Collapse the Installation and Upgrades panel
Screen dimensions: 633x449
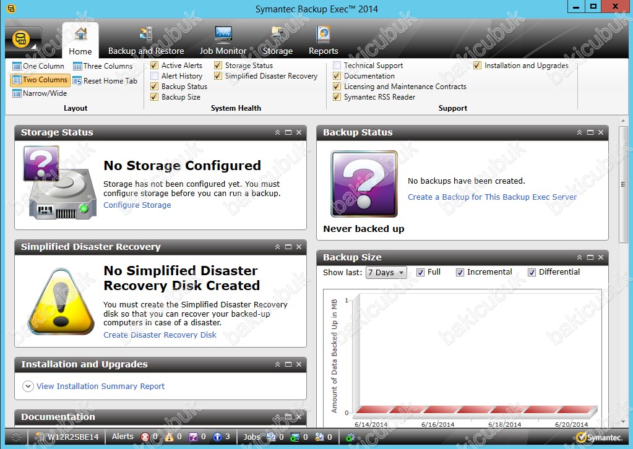[277, 364]
